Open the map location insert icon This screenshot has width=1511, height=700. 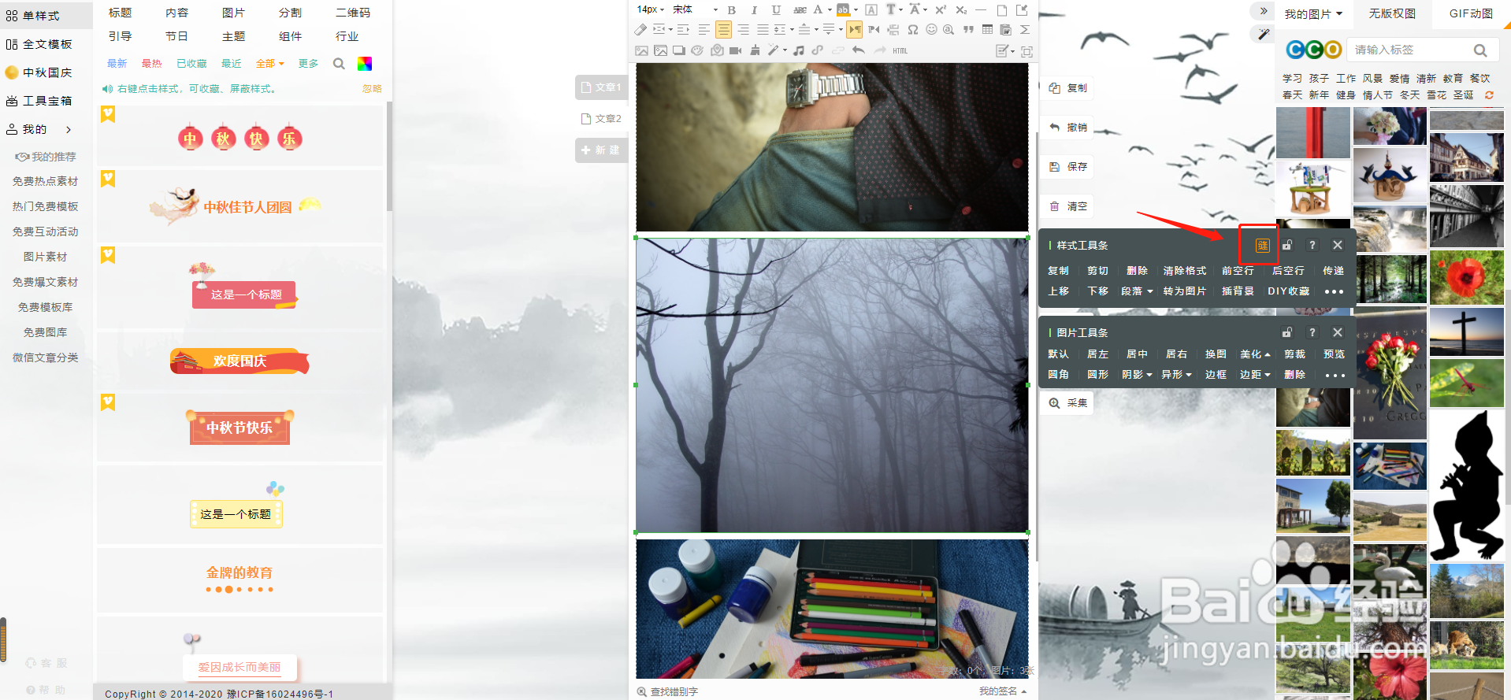coord(717,50)
